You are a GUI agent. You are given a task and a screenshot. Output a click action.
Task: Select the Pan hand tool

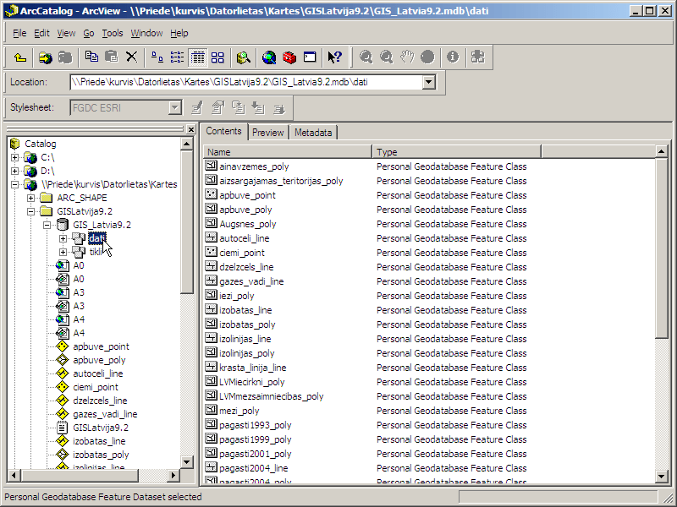(x=407, y=57)
